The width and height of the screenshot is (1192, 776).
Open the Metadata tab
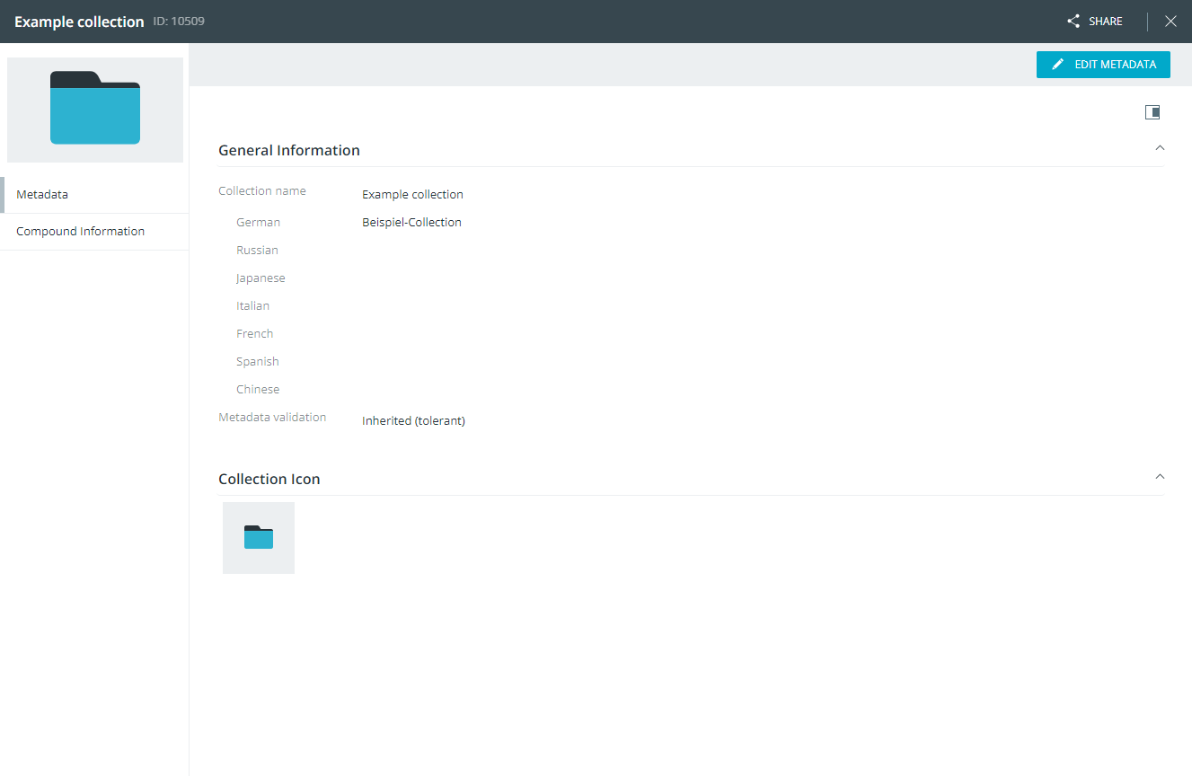94,195
